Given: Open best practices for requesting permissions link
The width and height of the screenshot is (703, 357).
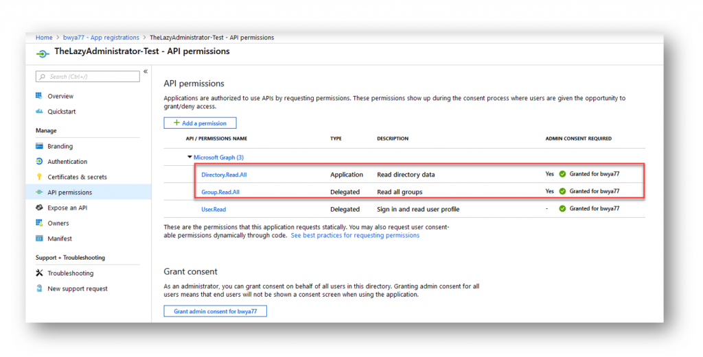Looking at the screenshot, I should [x=355, y=235].
